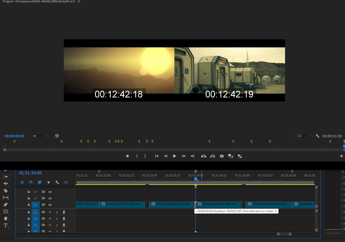Click the timeline timecode 01:51:34:00
The height and width of the screenshot is (242, 345).
[x=30, y=173]
